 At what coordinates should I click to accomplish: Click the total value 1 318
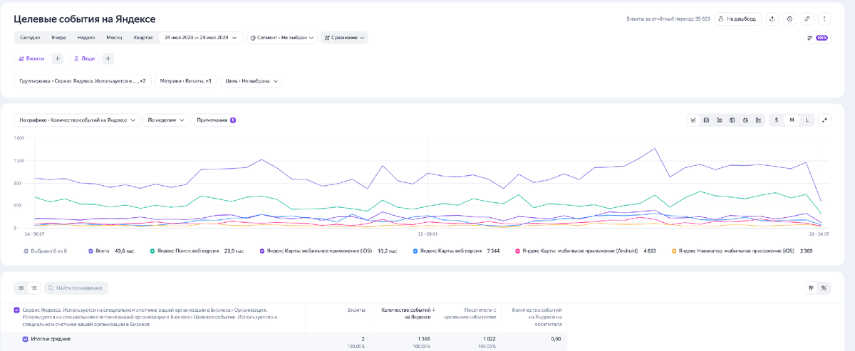coord(423,340)
